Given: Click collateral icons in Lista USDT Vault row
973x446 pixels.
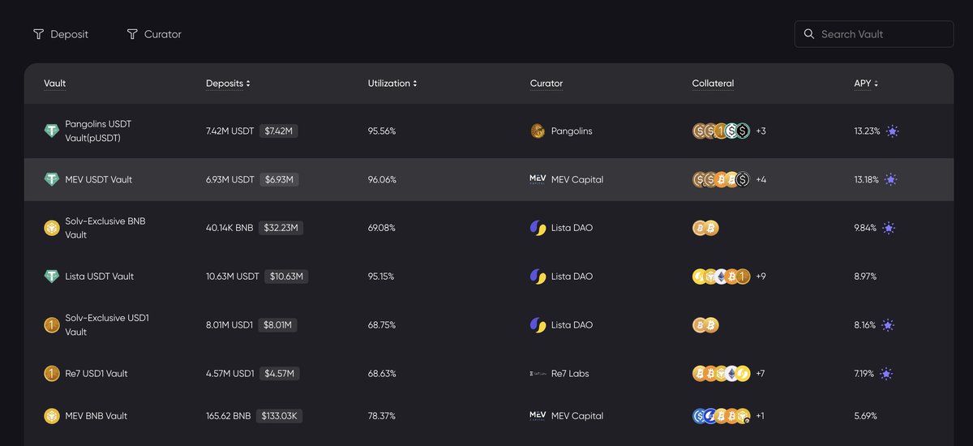Looking at the screenshot, I should coord(721,277).
